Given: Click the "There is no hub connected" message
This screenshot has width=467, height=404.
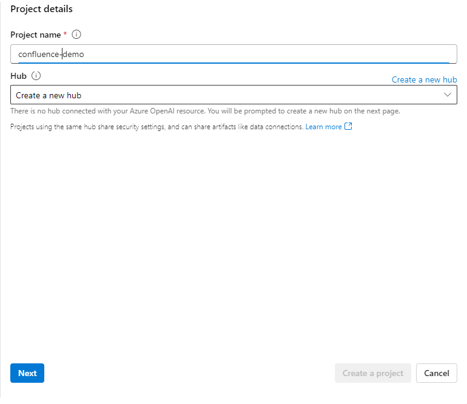Looking at the screenshot, I should pos(205,111).
